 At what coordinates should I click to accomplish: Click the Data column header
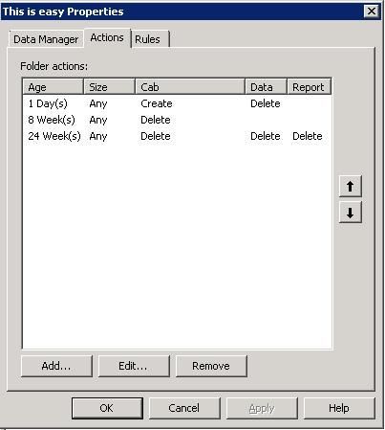[266, 87]
